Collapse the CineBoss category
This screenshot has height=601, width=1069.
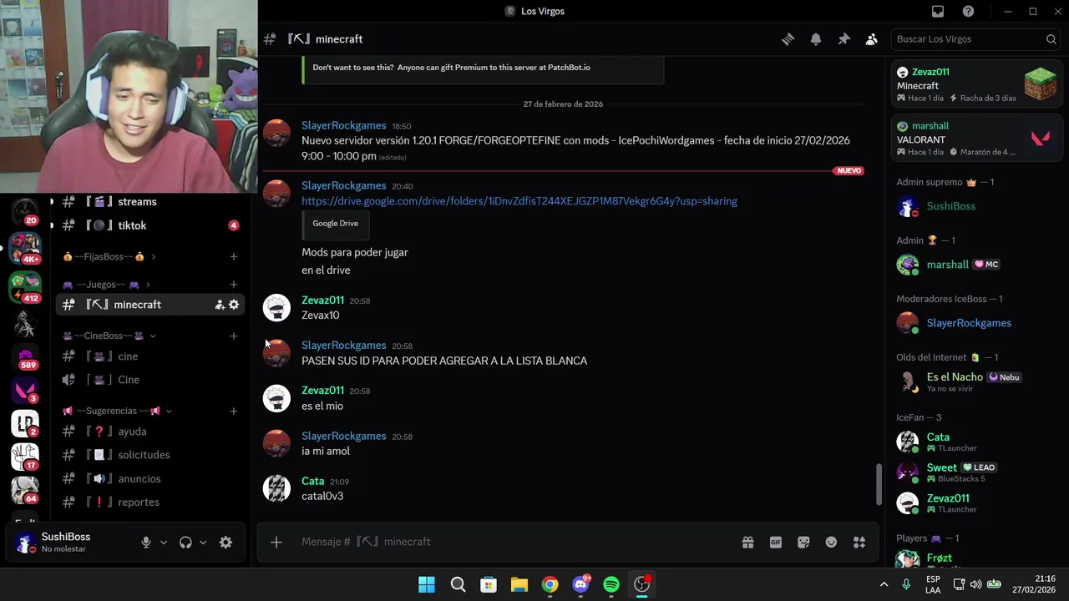(109, 336)
